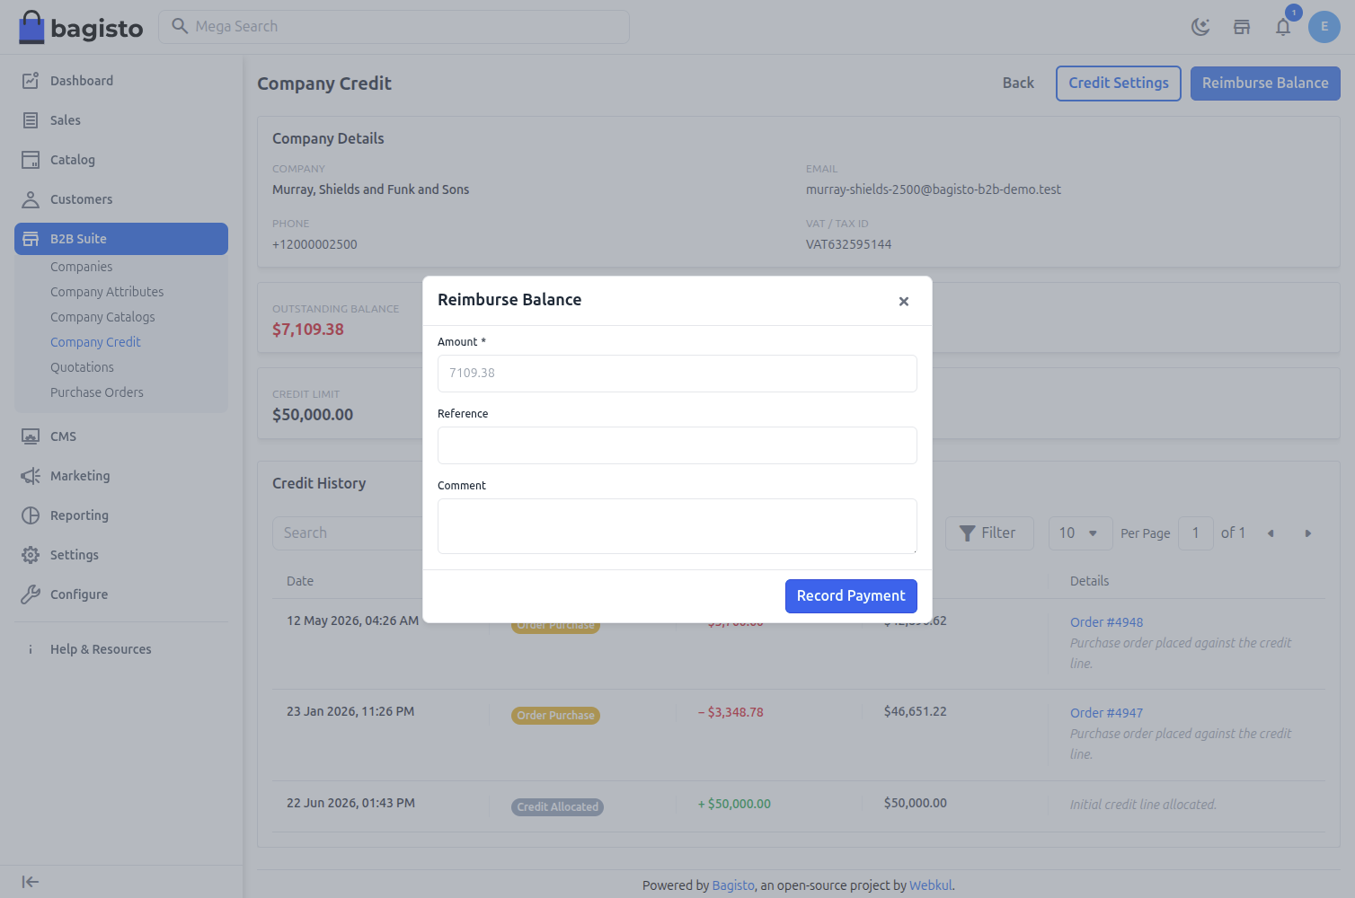Click Record Payment button
The image size is (1355, 898).
point(851,596)
